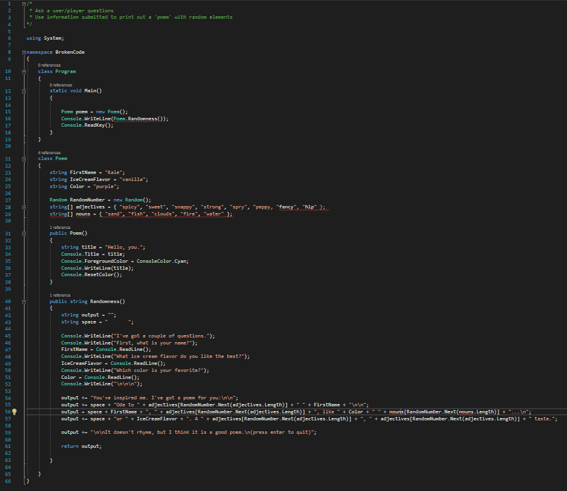Click the "It doesn't rhyme" output string
Viewport: 567px width, 491px height.
click(202, 433)
